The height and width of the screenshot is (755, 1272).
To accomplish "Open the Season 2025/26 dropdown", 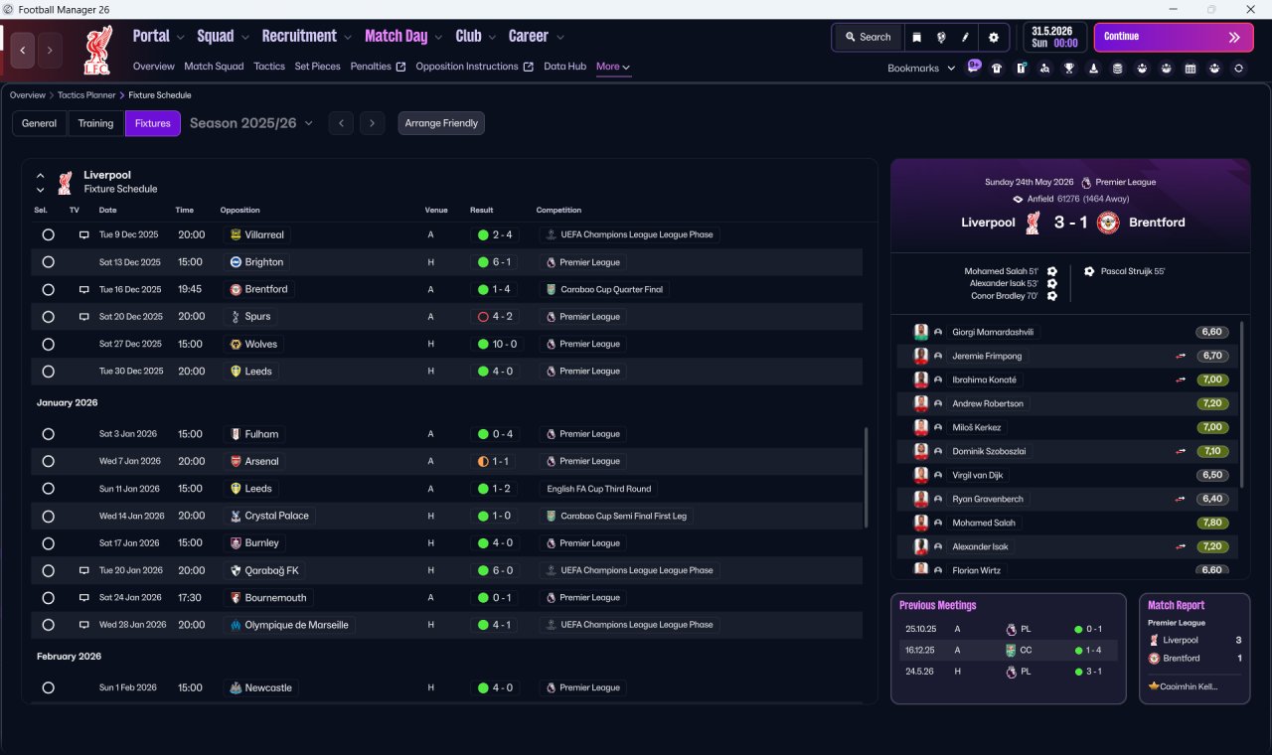I will 251,123.
